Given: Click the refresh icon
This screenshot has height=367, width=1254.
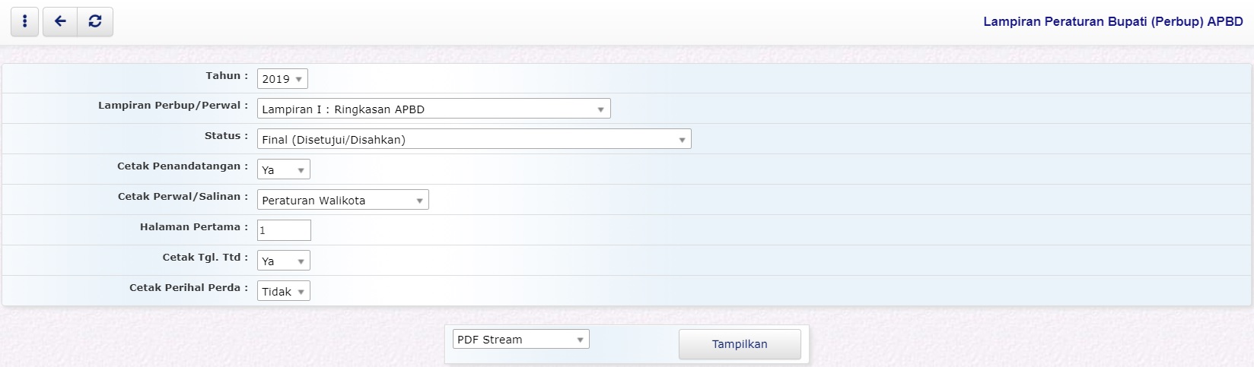Looking at the screenshot, I should (95, 22).
